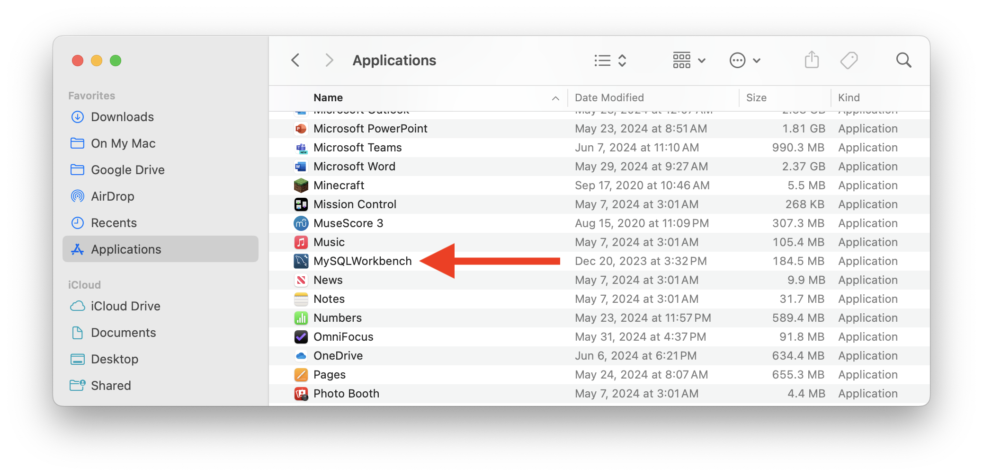983x476 pixels.
Task: Click the Notes app icon
Action: [301, 299]
